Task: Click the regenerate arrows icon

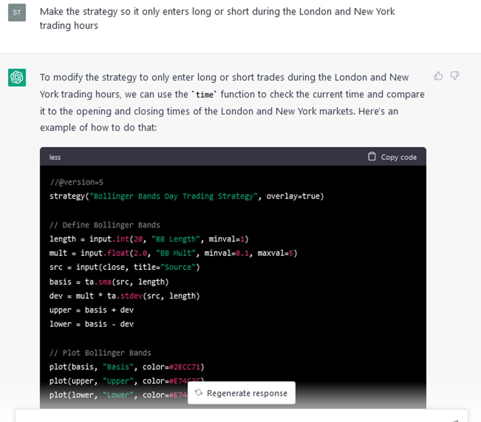Action: pyautogui.click(x=199, y=392)
